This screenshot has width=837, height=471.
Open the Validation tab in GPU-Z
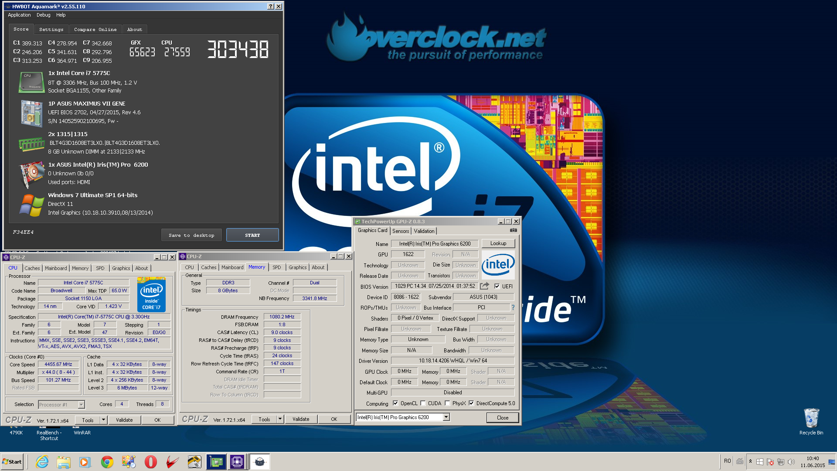click(424, 231)
